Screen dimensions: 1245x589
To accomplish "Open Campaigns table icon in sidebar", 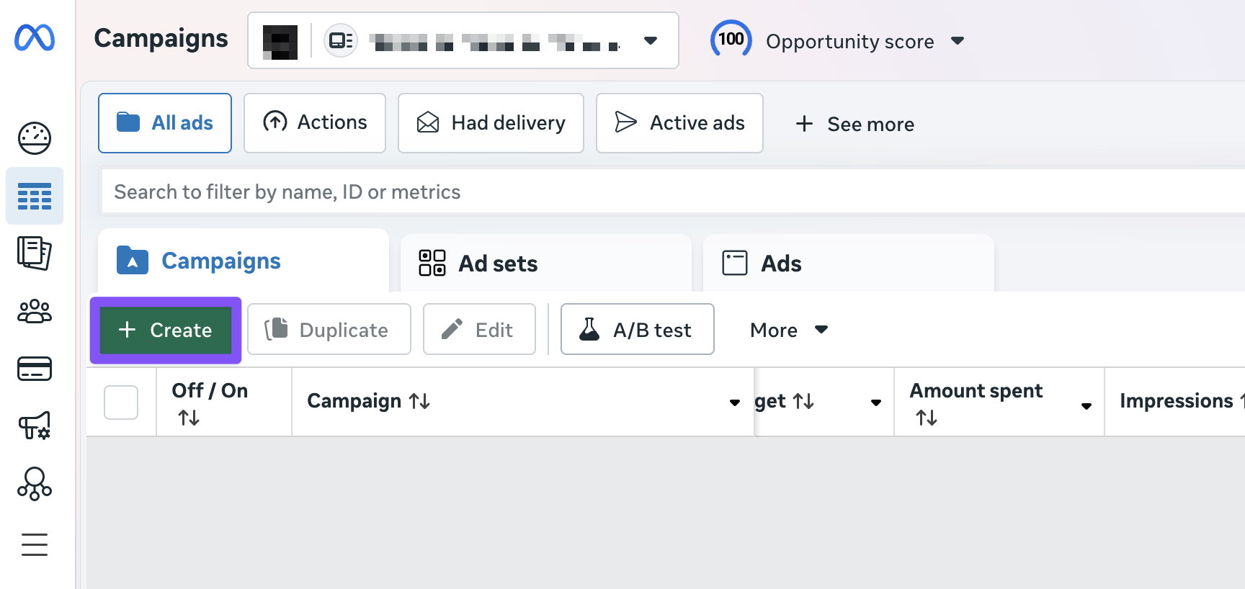I will pyautogui.click(x=35, y=196).
